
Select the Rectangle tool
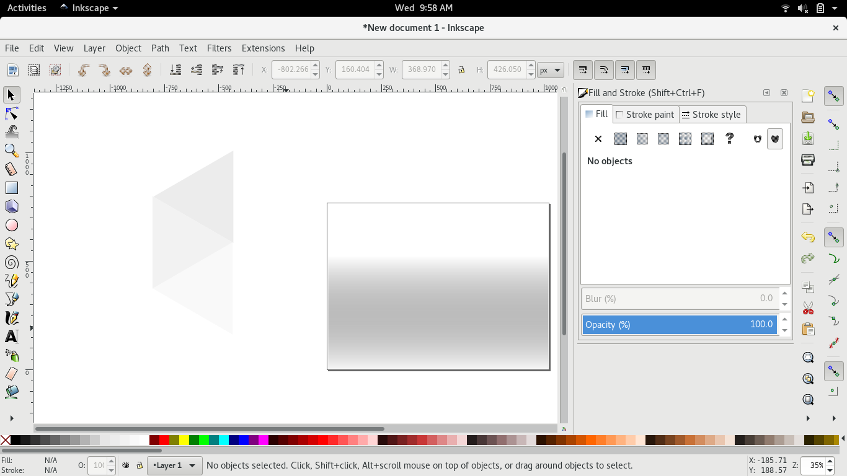[12, 187]
